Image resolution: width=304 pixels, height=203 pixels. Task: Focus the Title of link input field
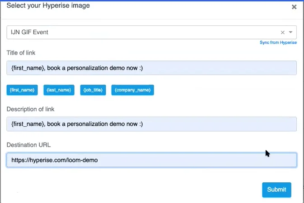pyautogui.click(x=151, y=68)
